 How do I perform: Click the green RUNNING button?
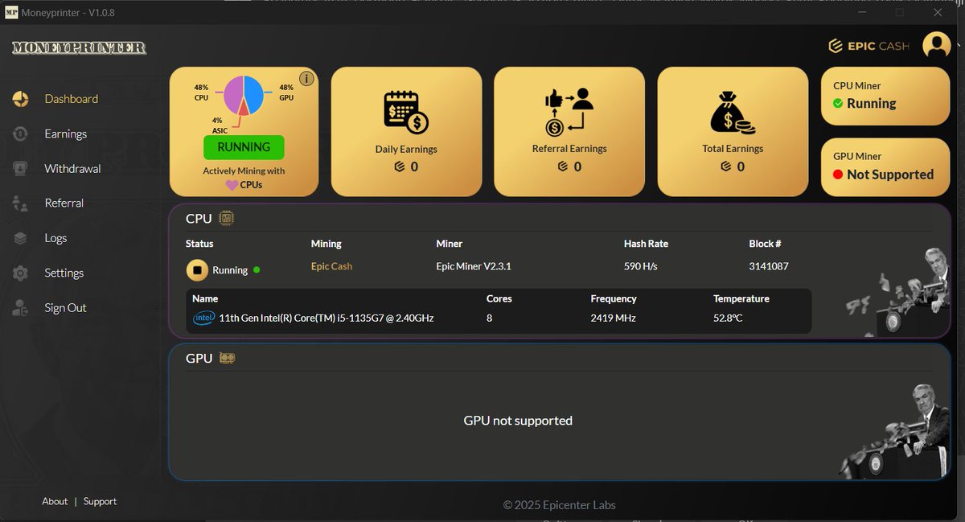pos(244,147)
